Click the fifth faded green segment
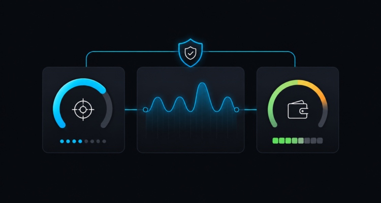The width and height of the screenshot is (381, 203). point(301,141)
